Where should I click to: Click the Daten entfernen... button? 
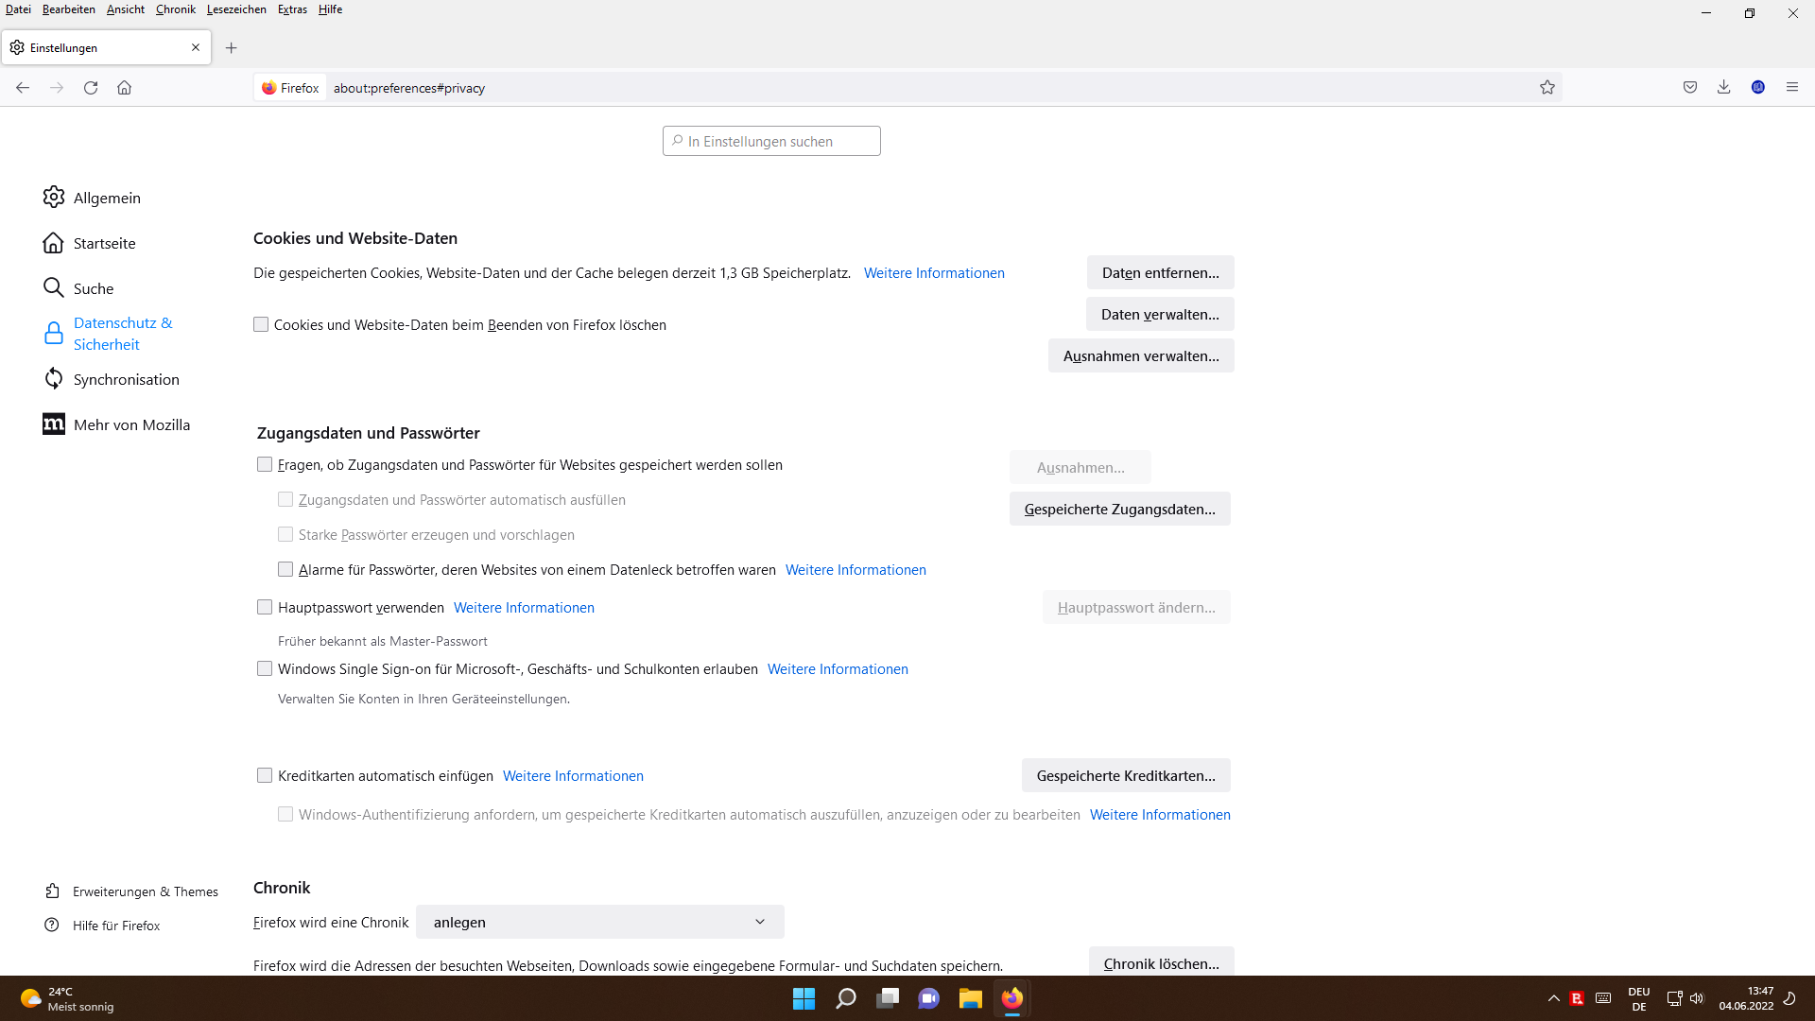tap(1160, 272)
